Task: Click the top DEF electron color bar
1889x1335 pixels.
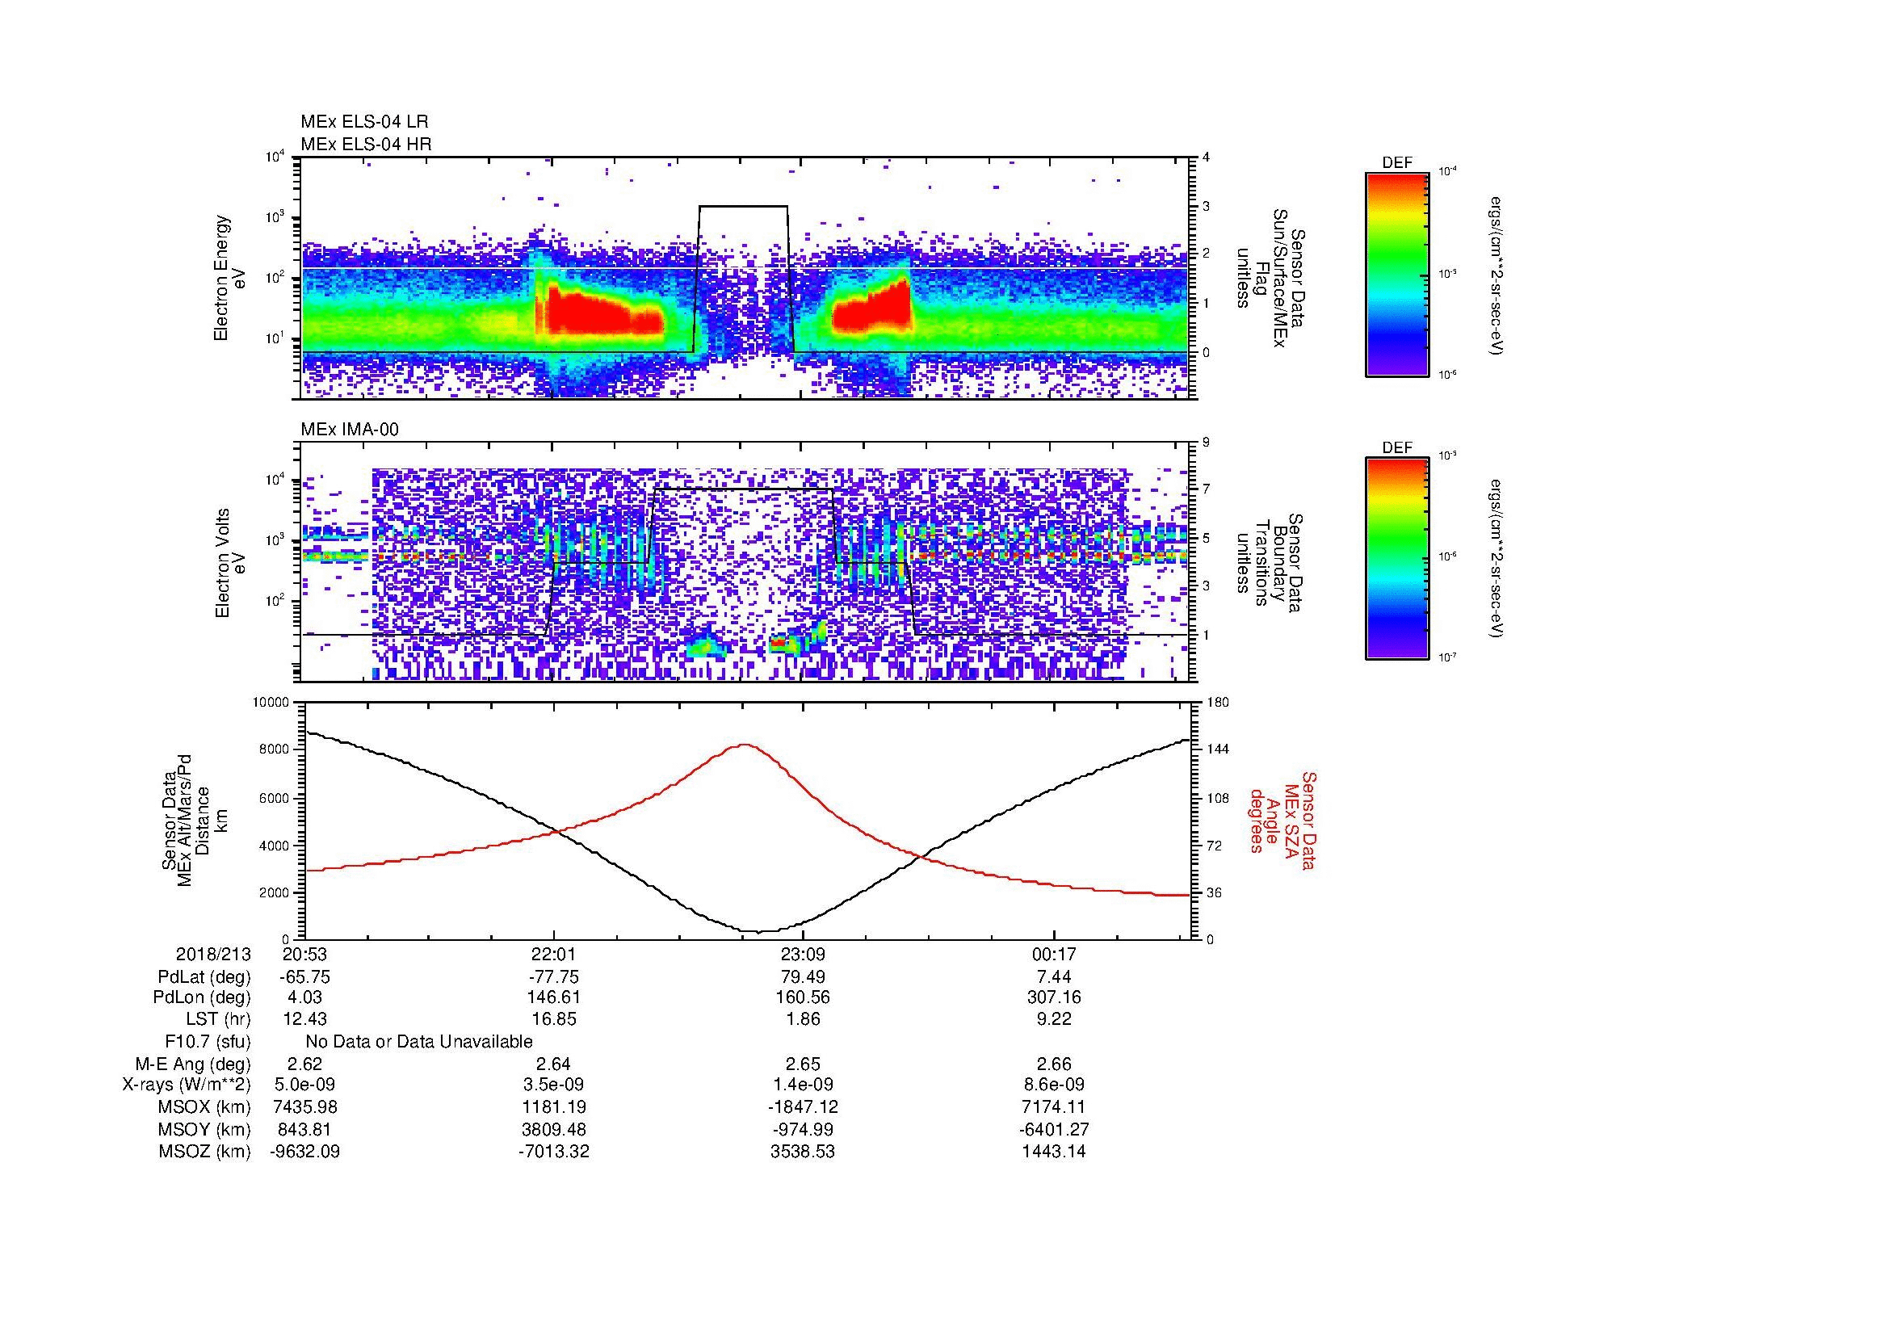Action: click(x=1397, y=274)
